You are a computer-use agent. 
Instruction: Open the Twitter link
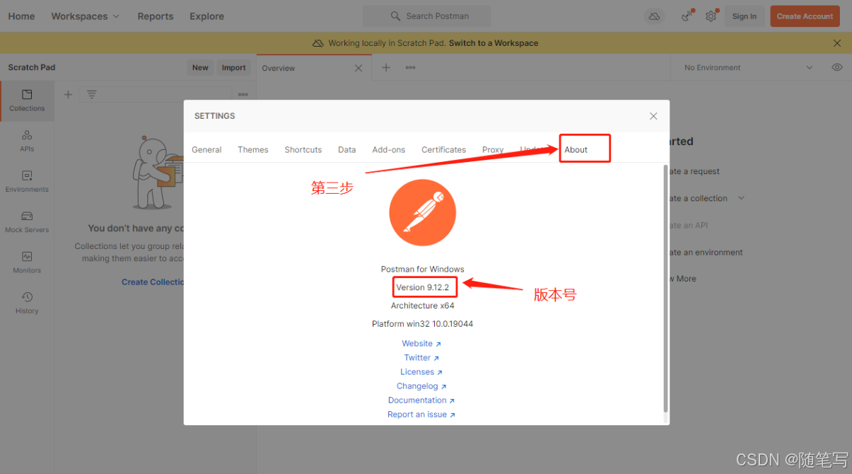[x=421, y=357]
